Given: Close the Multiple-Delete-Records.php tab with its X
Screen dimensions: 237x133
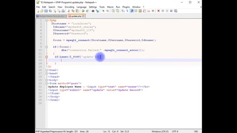Looking at the screenshot, I should pyautogui.click(x=66, y=16).
